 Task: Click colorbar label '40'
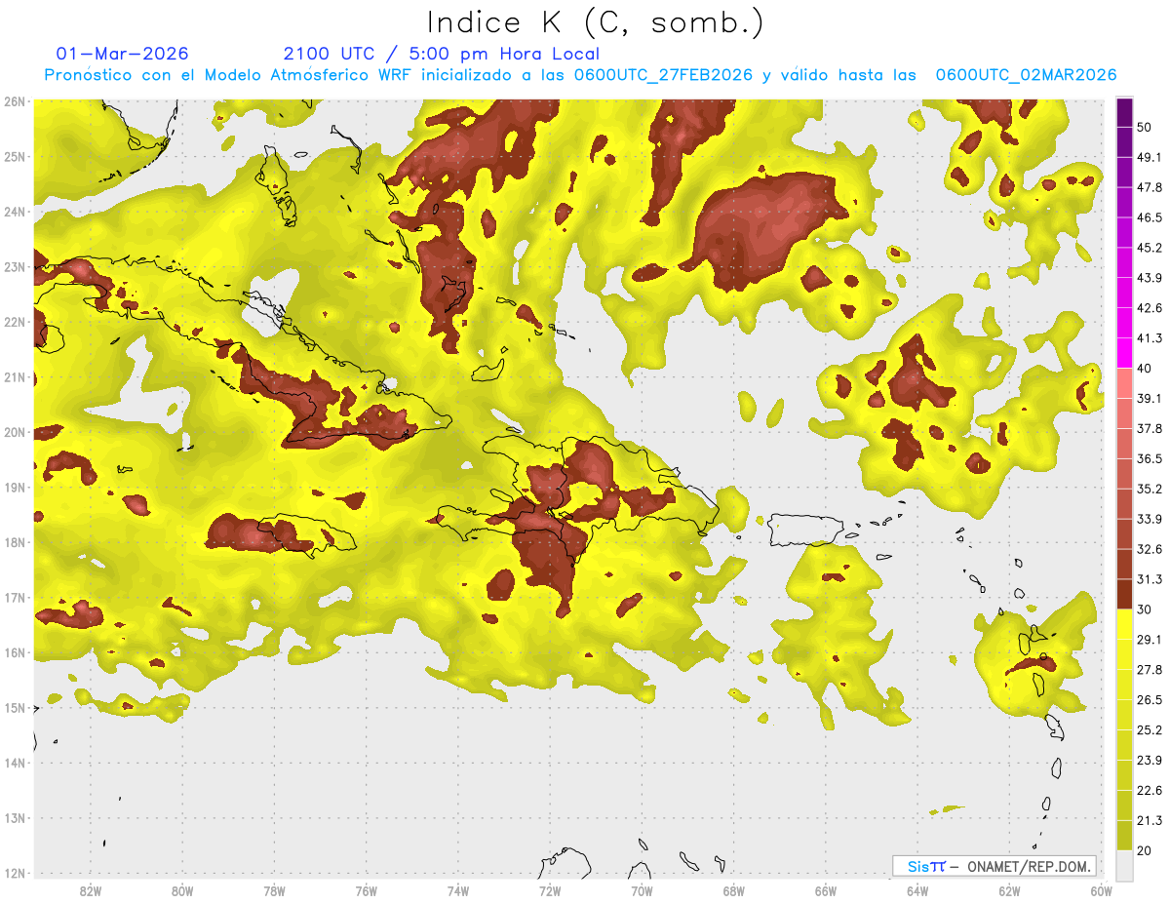pos(1146,369)
